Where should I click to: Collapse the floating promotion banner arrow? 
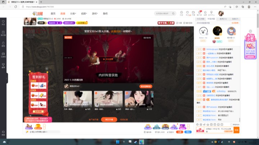250,31
